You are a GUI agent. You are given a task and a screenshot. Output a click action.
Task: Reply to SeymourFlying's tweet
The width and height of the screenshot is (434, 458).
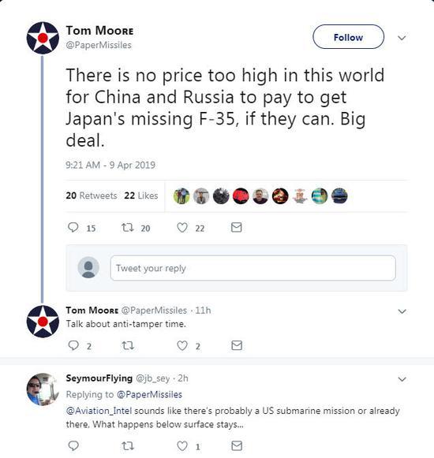73,445
